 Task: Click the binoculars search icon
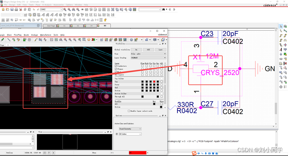pyautogui.click(x=164, y=10)
